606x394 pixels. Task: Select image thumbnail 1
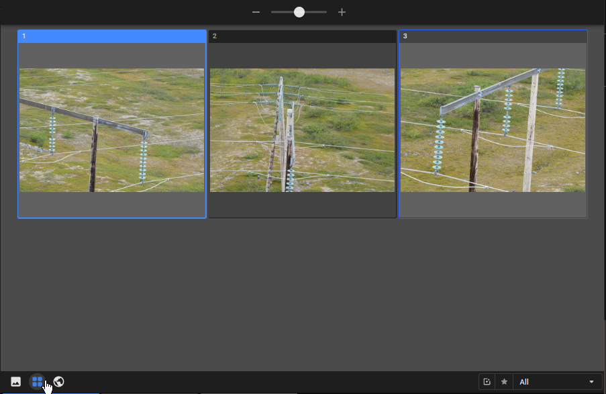coord(111,130)
